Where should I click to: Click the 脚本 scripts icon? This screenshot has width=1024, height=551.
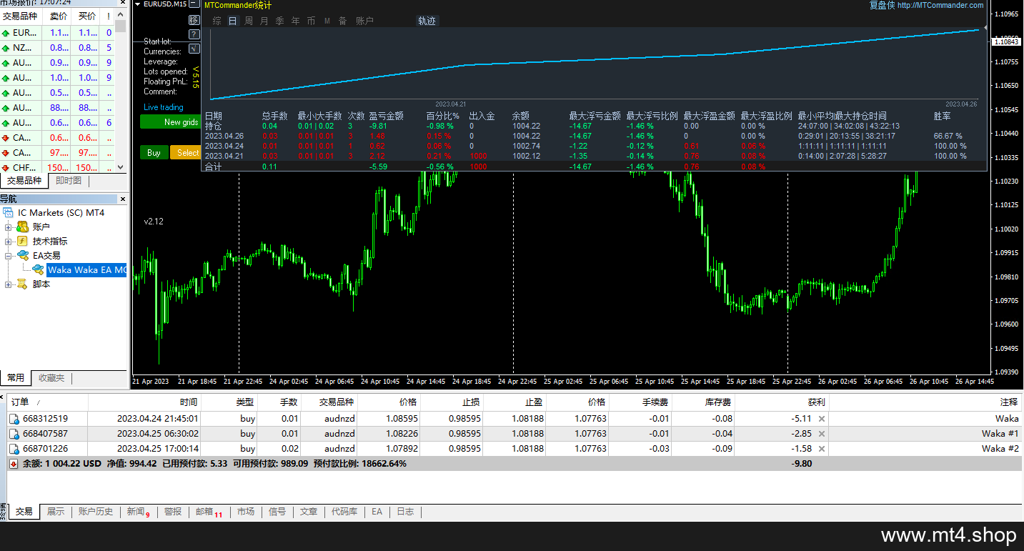tap(22, 284)
